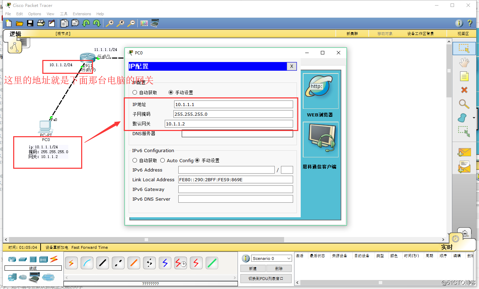Open the Scenario 0 dropdown
Viewport: 479px width, 289px height.
[272, 259]
